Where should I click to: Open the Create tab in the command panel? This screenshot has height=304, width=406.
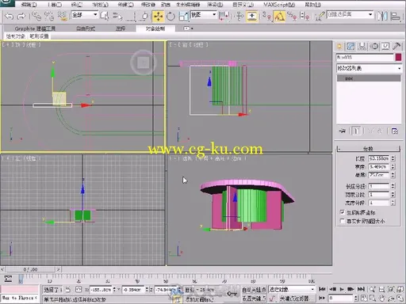[339, 47]
